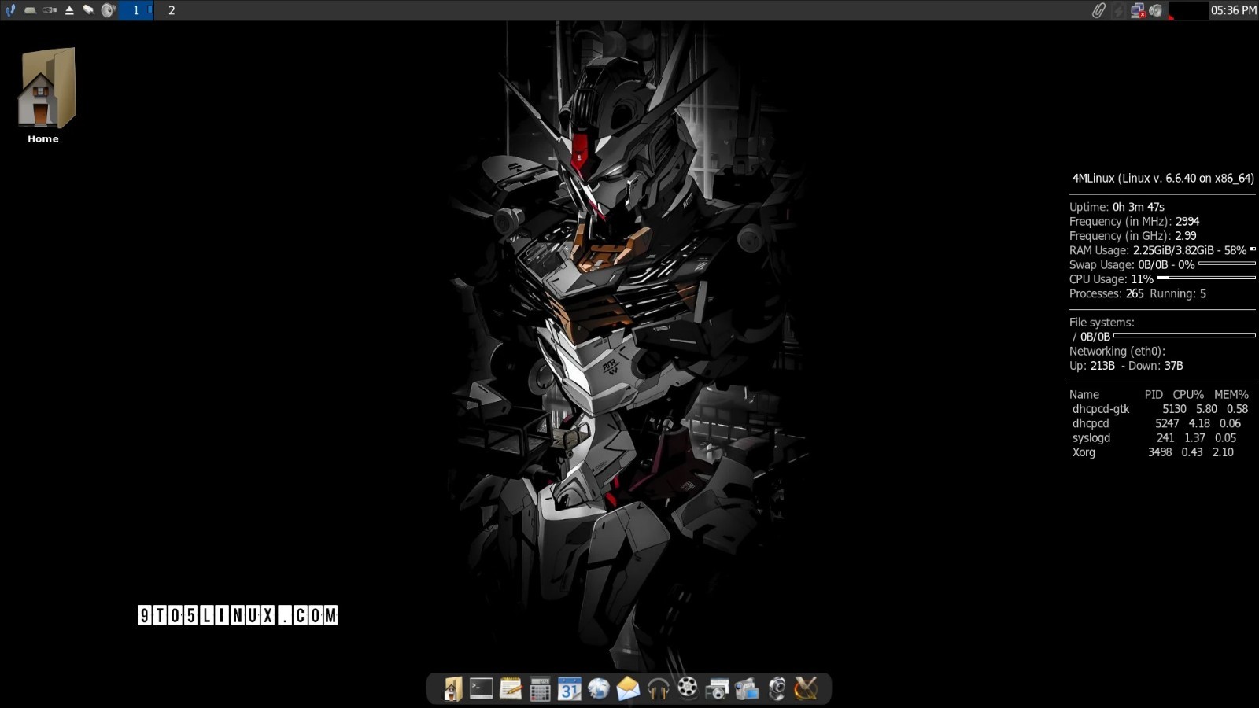Click the network status icon with red X
Screen dimensions: 1259x708
click(x=1138, y=11)
